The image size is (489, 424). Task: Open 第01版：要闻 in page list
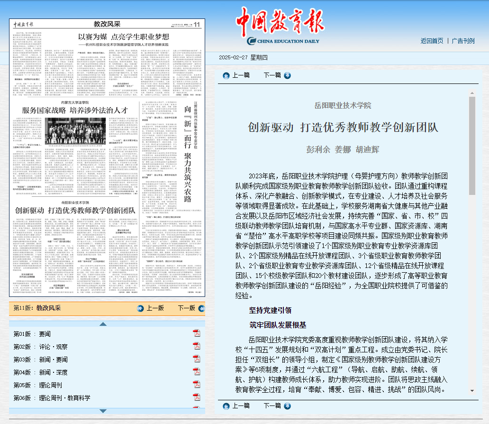pos(32,334)
